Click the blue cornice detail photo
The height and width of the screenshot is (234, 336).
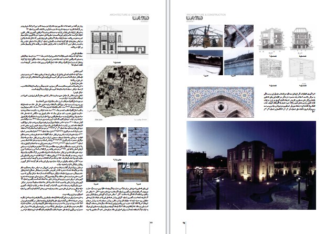(239, 63)
